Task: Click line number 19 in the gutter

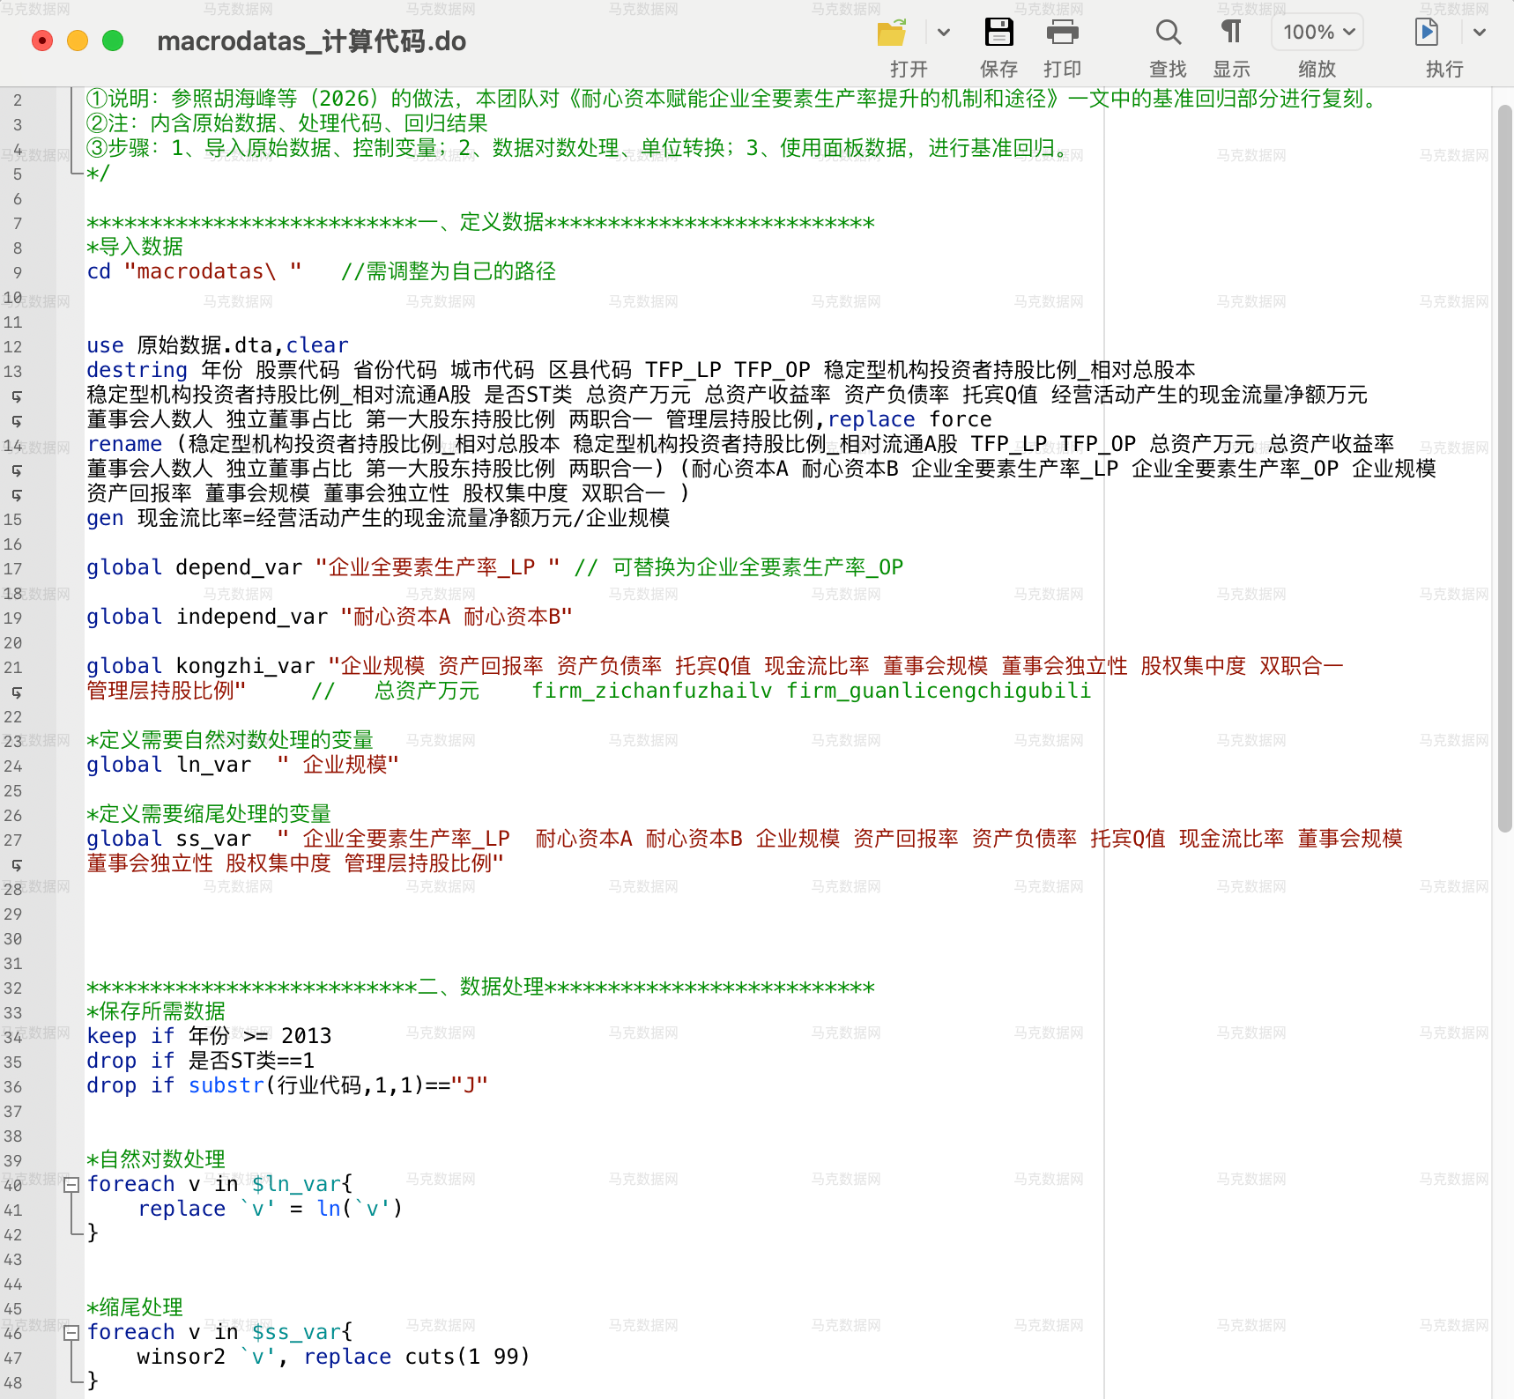Action: (12, 618)
